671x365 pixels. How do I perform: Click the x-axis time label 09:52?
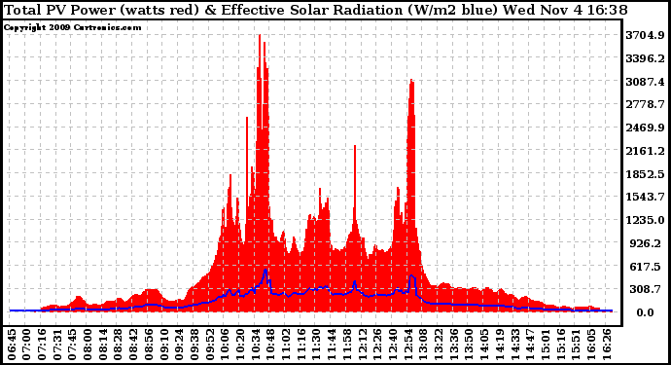click(210, 345)
